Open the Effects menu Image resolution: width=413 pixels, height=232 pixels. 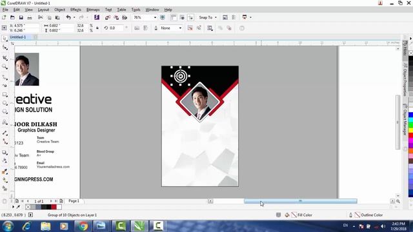point(76,10)
